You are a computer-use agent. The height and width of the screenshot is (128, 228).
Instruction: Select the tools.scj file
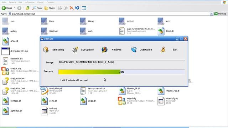pos(50,111)
